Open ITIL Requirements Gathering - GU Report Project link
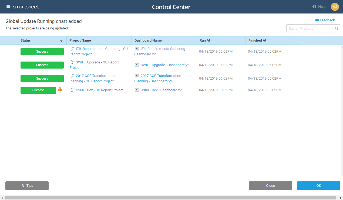The height and width of the screenshot is (200, 343). point(99,52)
